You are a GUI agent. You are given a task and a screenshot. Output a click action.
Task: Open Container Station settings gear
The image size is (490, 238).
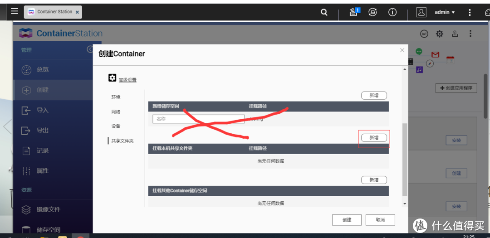tap(439, 34)
